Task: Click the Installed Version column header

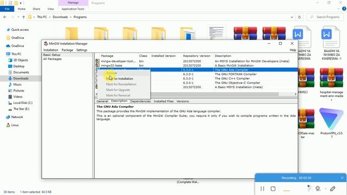Action: pyautogui.click(x=163, y=56)
